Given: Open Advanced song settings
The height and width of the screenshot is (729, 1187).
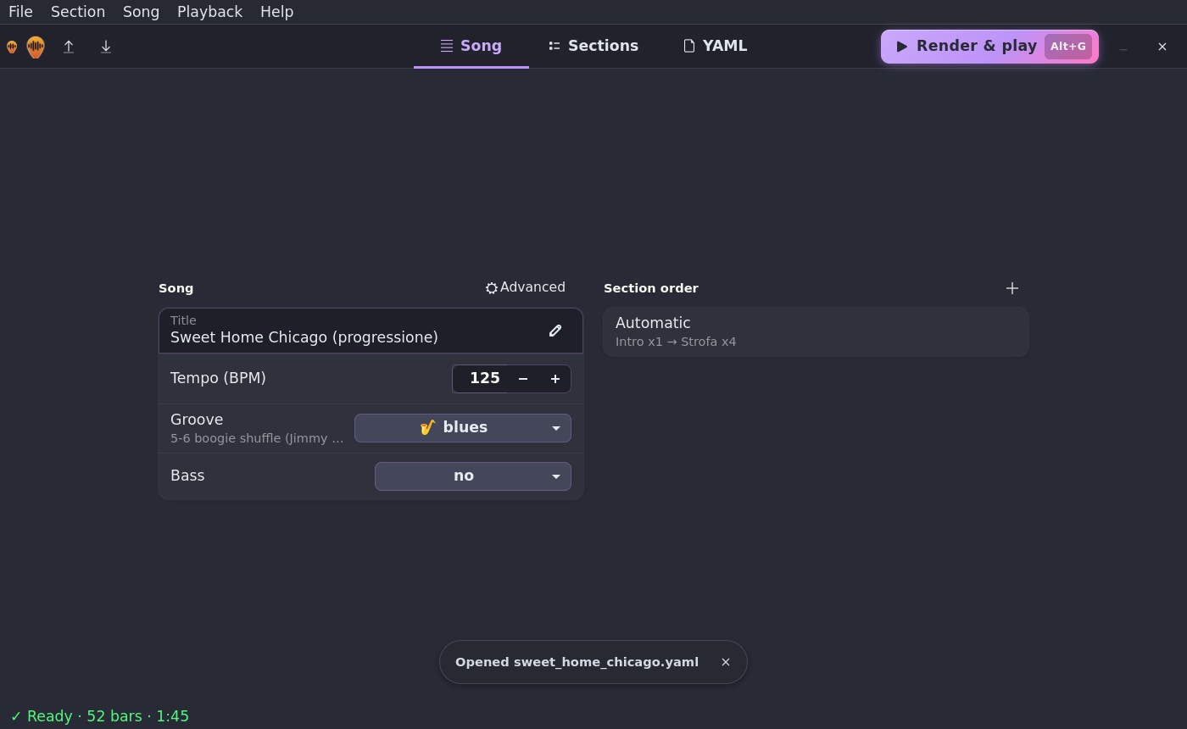Looking at the screenshot, I should (525, 287).
